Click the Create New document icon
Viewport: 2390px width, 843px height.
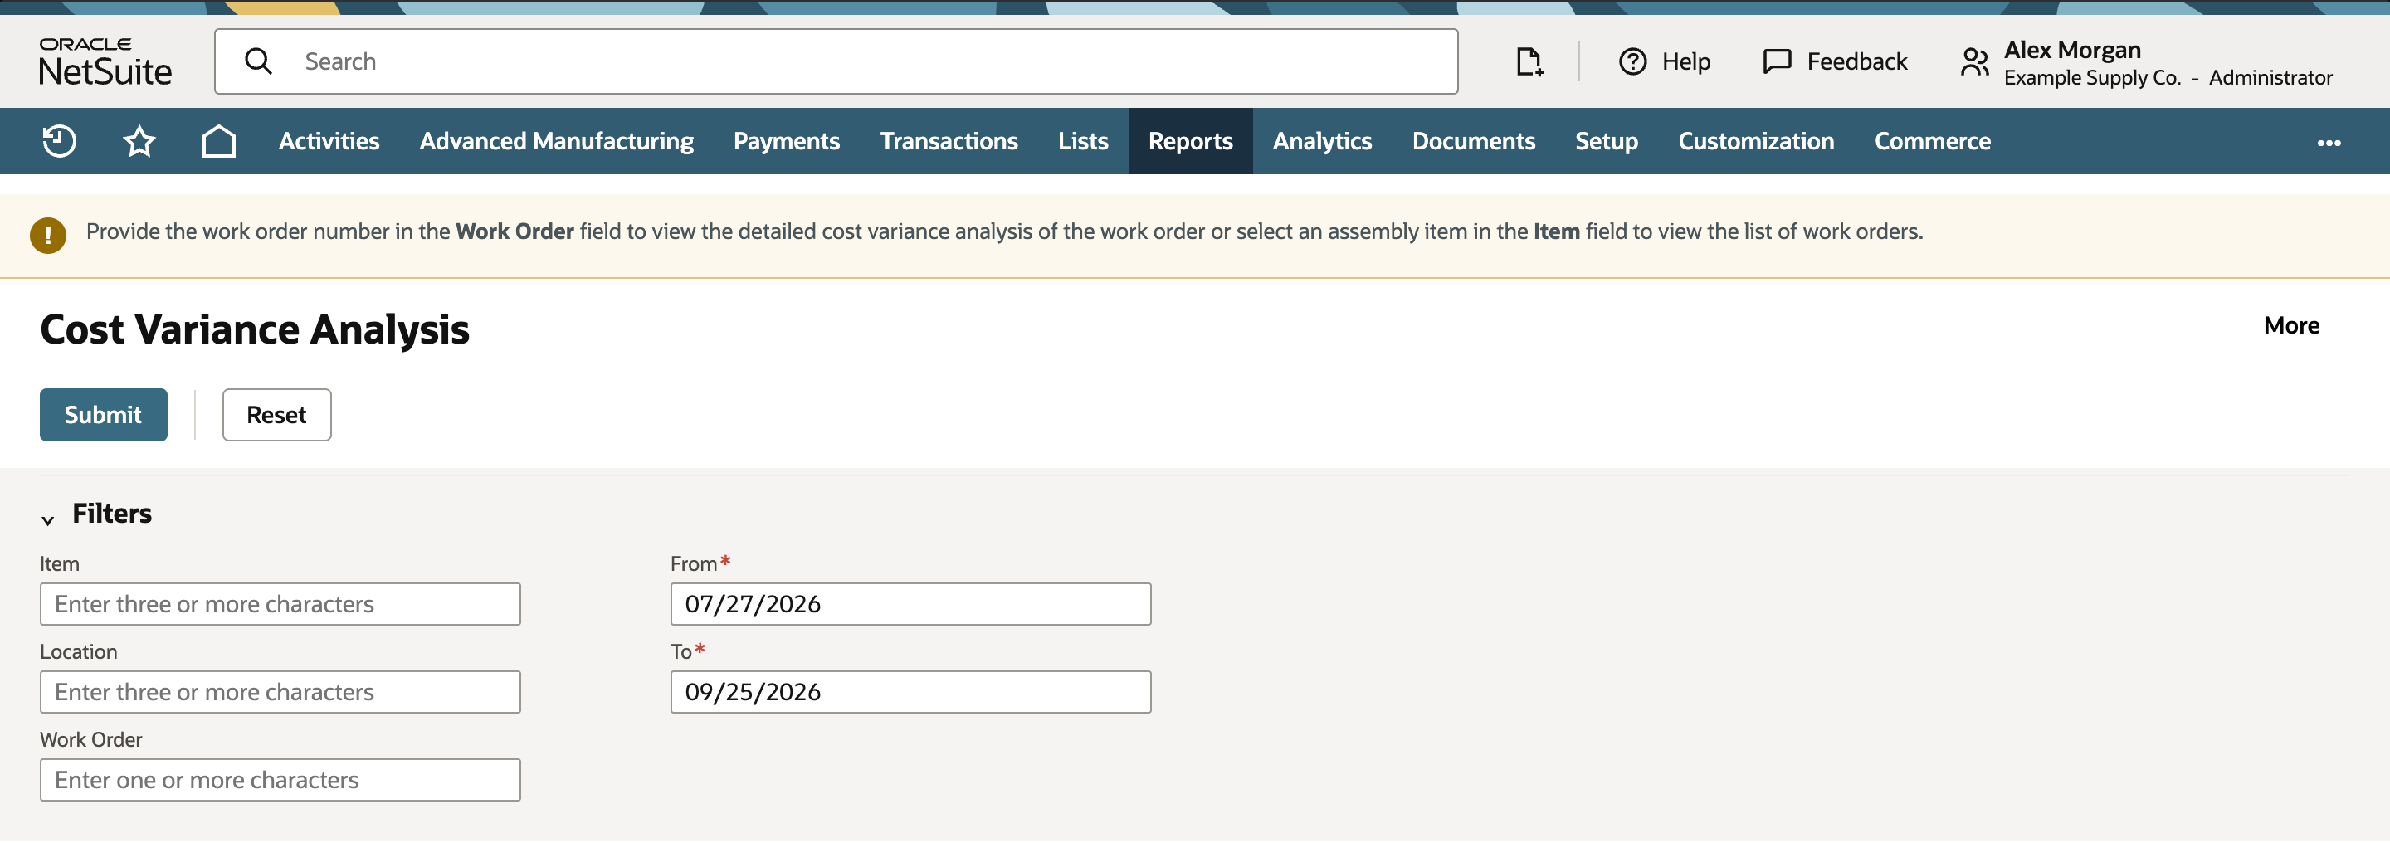(x=1529, y=61)
